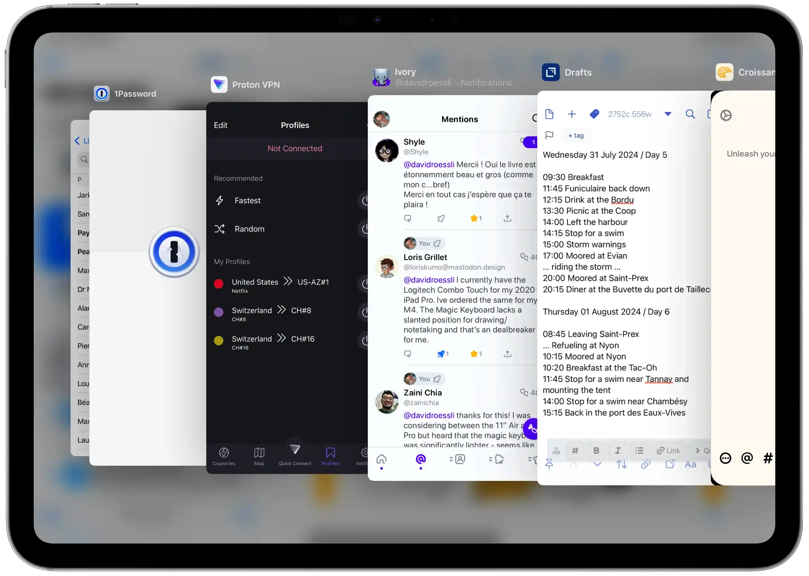Image resolution: width=809 pixels, height=576 pixels.
Task: Click the share/export icon in Drafts
Action: 670,464
